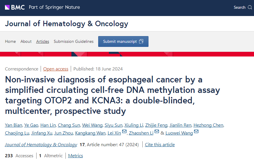Open author Hezhong Chen's details
The height and width of the screenshot is (166, 254).
click(x=209, y=125)
